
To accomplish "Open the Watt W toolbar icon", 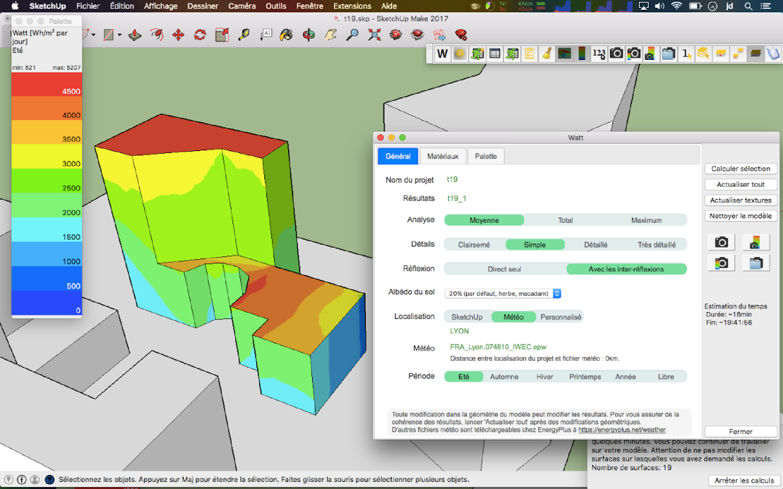I will pos(442,54).
